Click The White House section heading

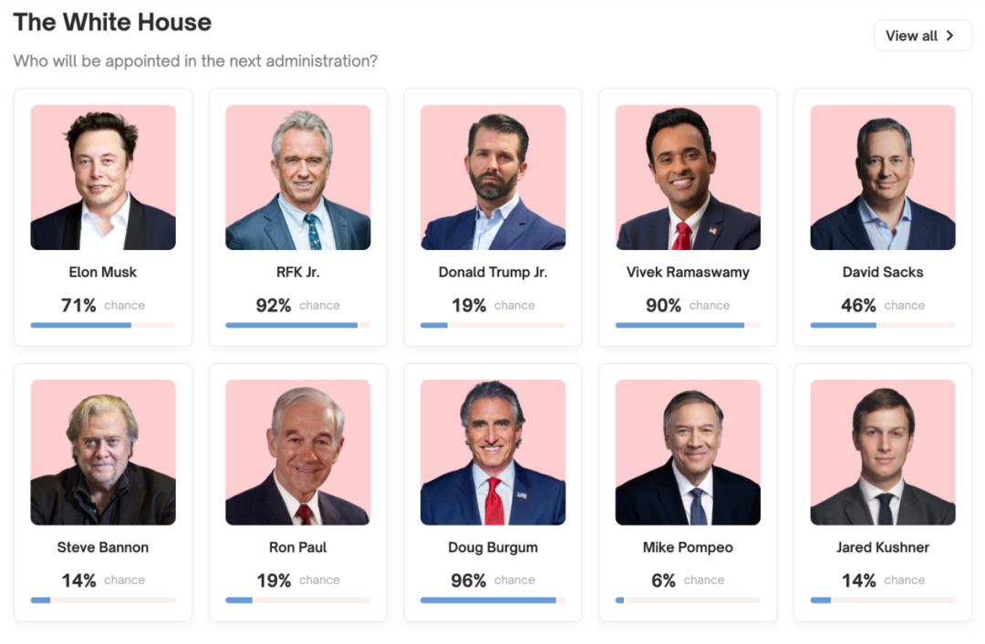pos(112,23)
